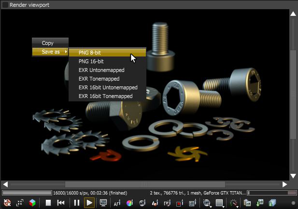Click the horizontal scrollbar thumb
The height and width of the screenshot is (209, 298).
coord(145,184)
